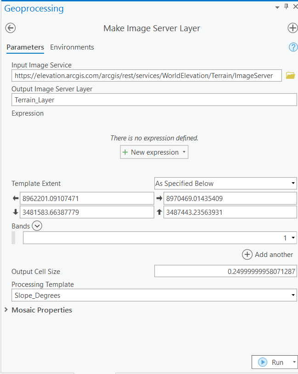Image resolution: width=298 pixels, height=374 pixels.
Task: Switch to the Environments tab
Action: (x=72, y=47)
